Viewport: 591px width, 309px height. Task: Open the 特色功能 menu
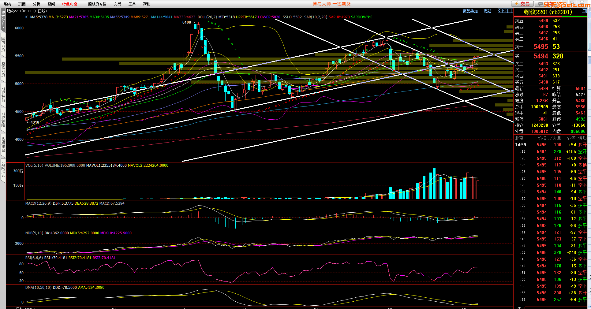(x=69, y=4)
